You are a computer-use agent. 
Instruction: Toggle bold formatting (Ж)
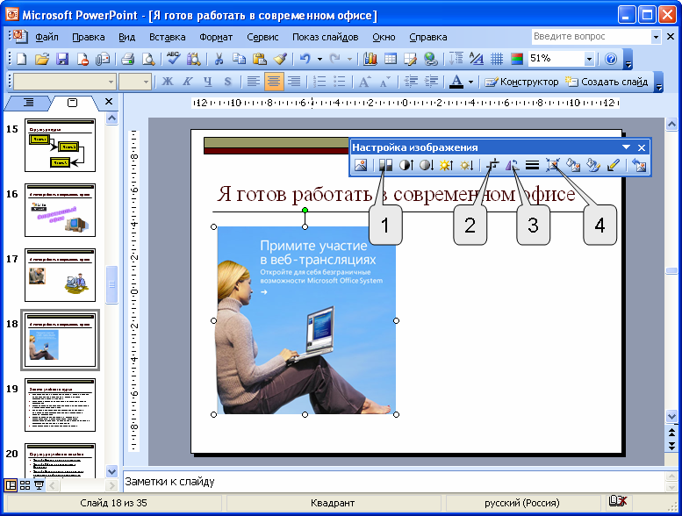[168, 82]
